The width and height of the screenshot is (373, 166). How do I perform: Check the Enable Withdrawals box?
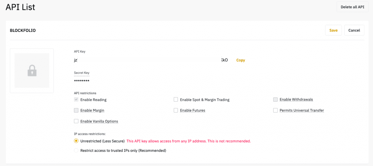(275, 100)
